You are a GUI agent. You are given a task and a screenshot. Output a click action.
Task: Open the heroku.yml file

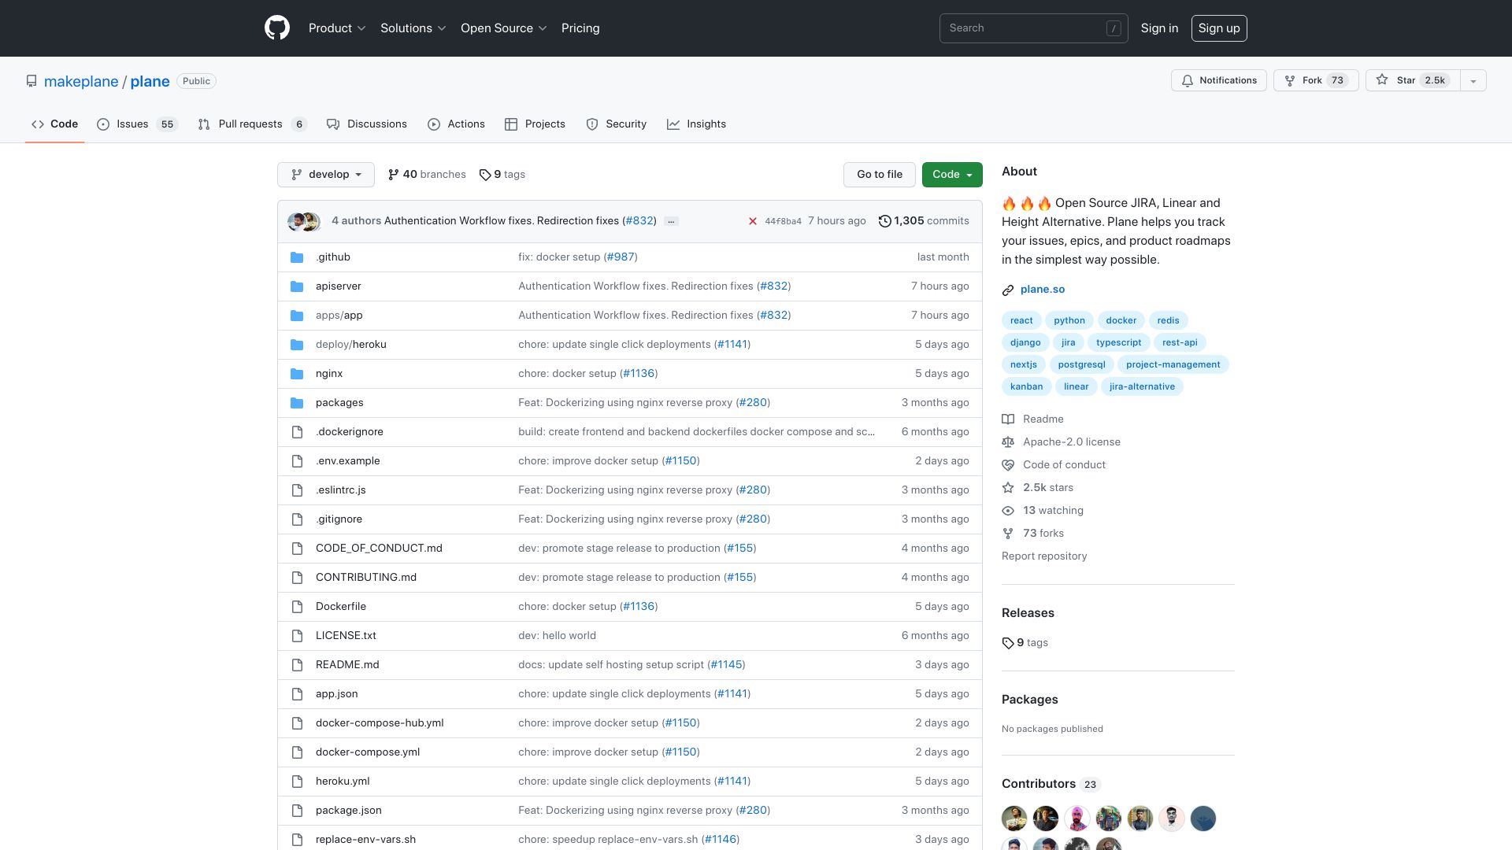[343, 782]
